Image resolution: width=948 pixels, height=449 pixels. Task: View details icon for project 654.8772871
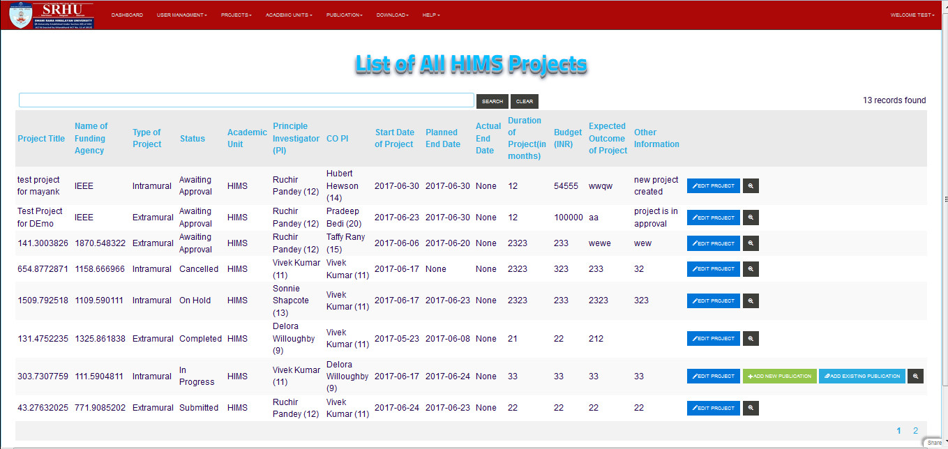(751, 268)
